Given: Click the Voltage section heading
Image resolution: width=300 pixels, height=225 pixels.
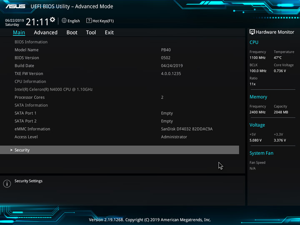Looking at the screenshot, I should 257,125.
